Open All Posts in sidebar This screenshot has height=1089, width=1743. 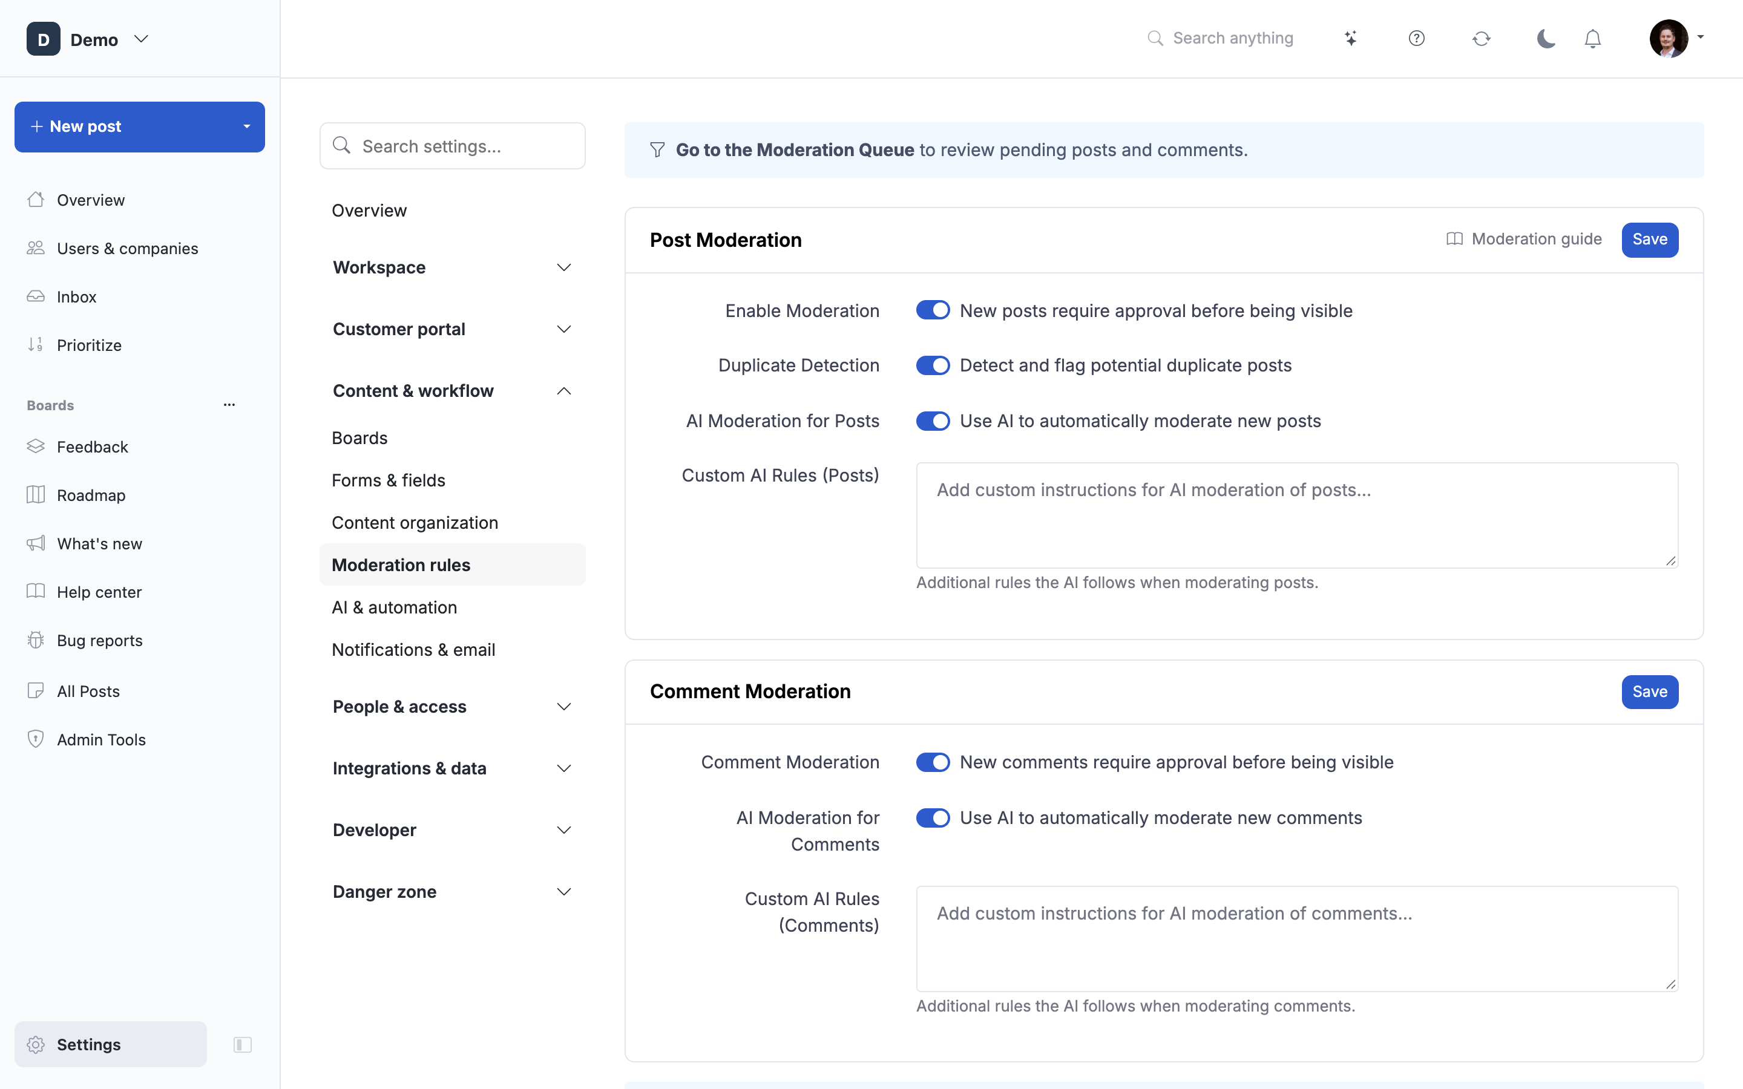click(88, 691)
